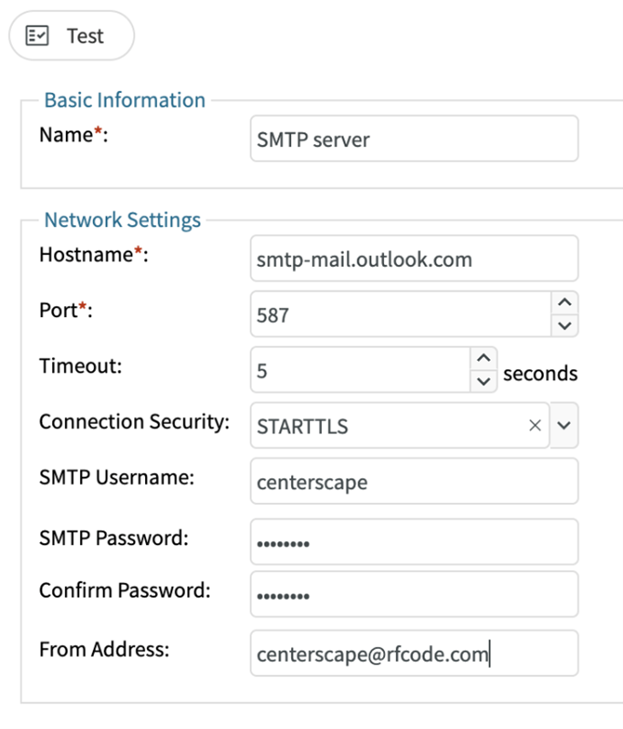Select the Port number field
Screen dimensions: 623x729
(400, 315)
